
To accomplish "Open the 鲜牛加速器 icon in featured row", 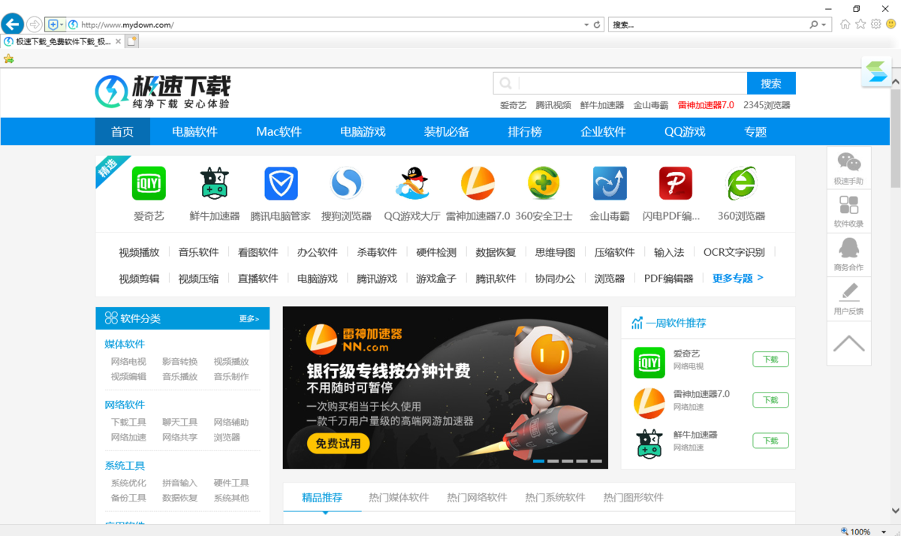I will [215, 183].
